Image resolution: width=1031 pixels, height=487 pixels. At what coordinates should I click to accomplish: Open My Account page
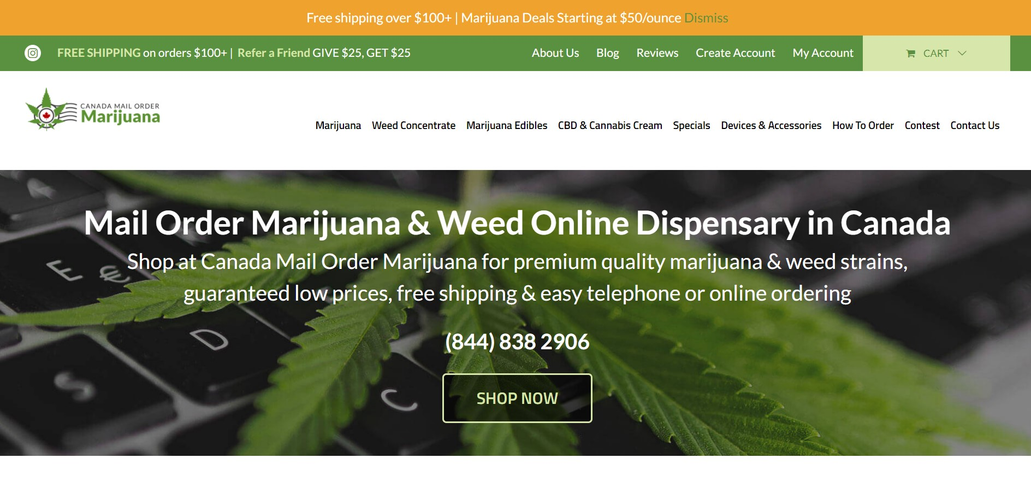point(823,53)
